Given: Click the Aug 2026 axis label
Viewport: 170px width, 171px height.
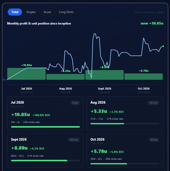Looking at the screenshot, I should [66, 89].
